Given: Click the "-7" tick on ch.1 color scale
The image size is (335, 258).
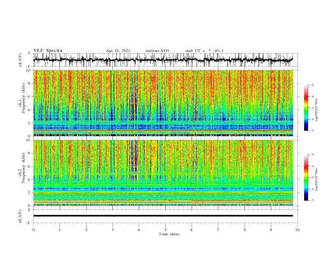Looking at the screenshot, I should (x=312, y=131).
